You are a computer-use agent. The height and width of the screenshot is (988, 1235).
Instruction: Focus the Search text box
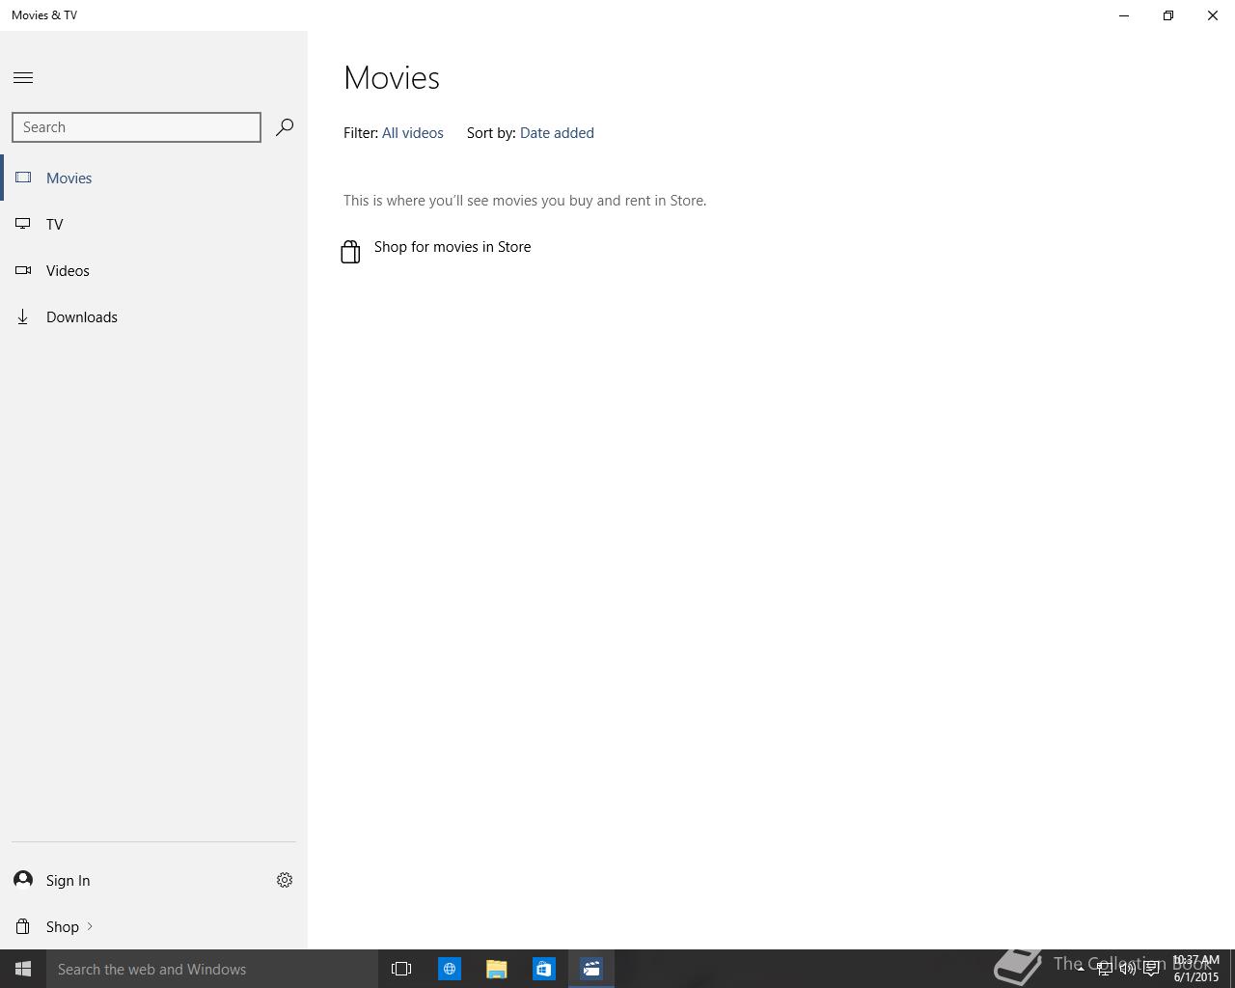[136, 127]
